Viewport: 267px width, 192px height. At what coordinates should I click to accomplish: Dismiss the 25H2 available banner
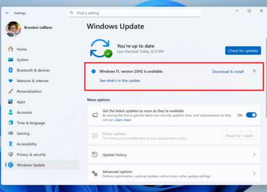pos(254,71)
